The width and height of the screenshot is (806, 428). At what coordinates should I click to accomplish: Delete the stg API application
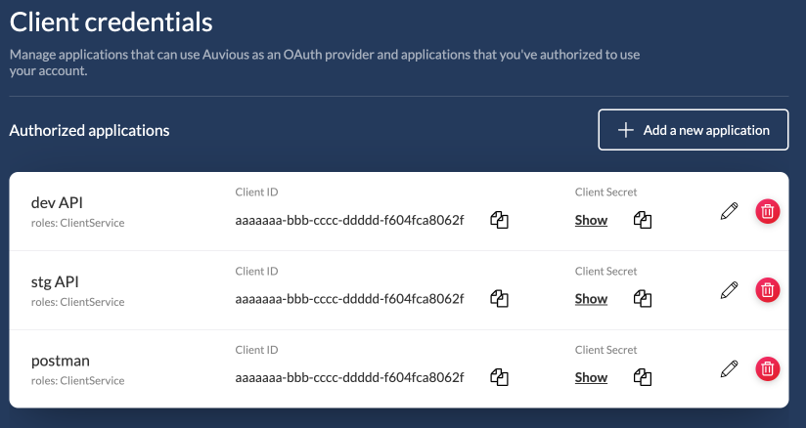pyautogui.click(x=768, y=289)
